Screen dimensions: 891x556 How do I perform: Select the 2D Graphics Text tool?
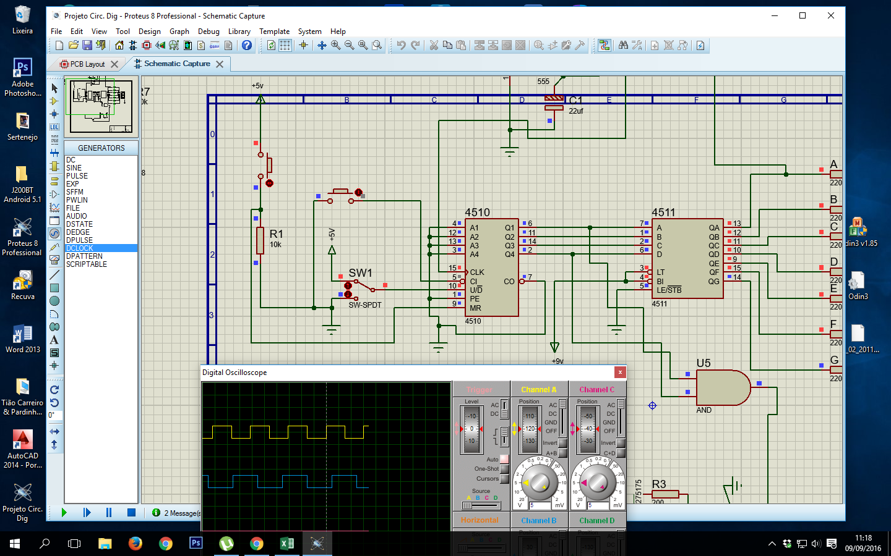[54, 340]
